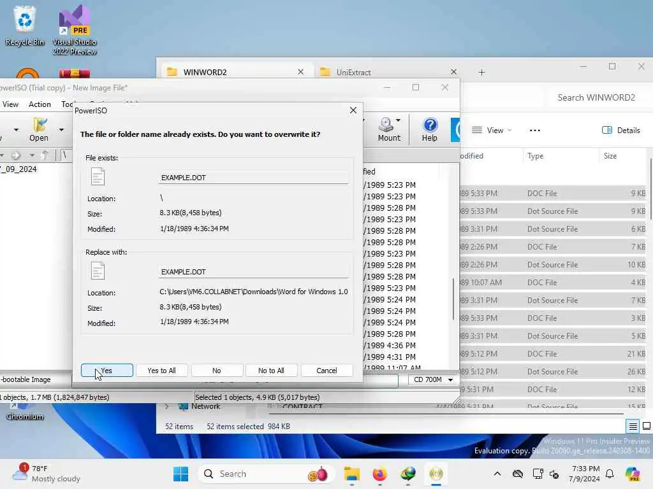Screen dimensions: 653x489
Task: Click the network display icon in system tray
Action: (x=538, y=474)
